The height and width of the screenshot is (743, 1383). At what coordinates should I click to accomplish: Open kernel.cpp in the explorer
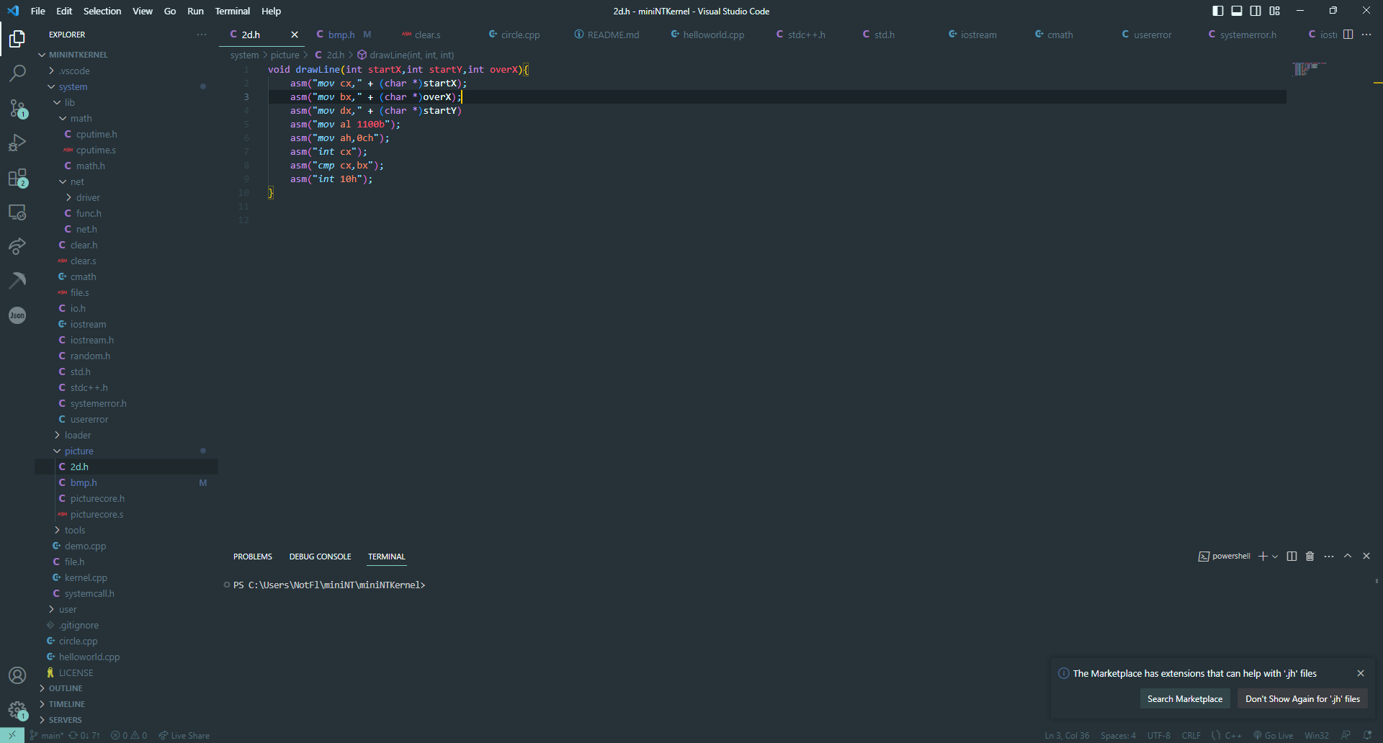click(x=86, y=577)
